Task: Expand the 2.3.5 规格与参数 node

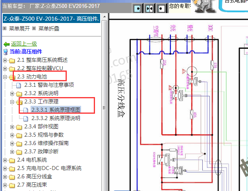Action: 12,135
